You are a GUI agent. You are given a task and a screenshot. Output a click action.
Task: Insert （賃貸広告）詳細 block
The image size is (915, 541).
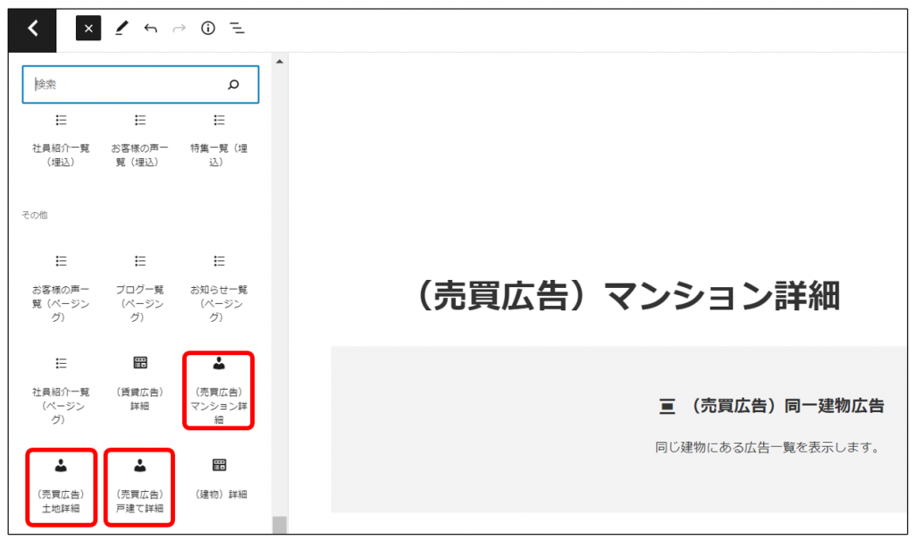tap(139, 385)
